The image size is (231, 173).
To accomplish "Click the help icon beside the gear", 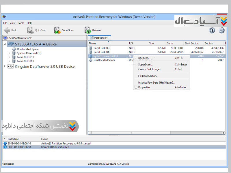I will pos(212,30).
